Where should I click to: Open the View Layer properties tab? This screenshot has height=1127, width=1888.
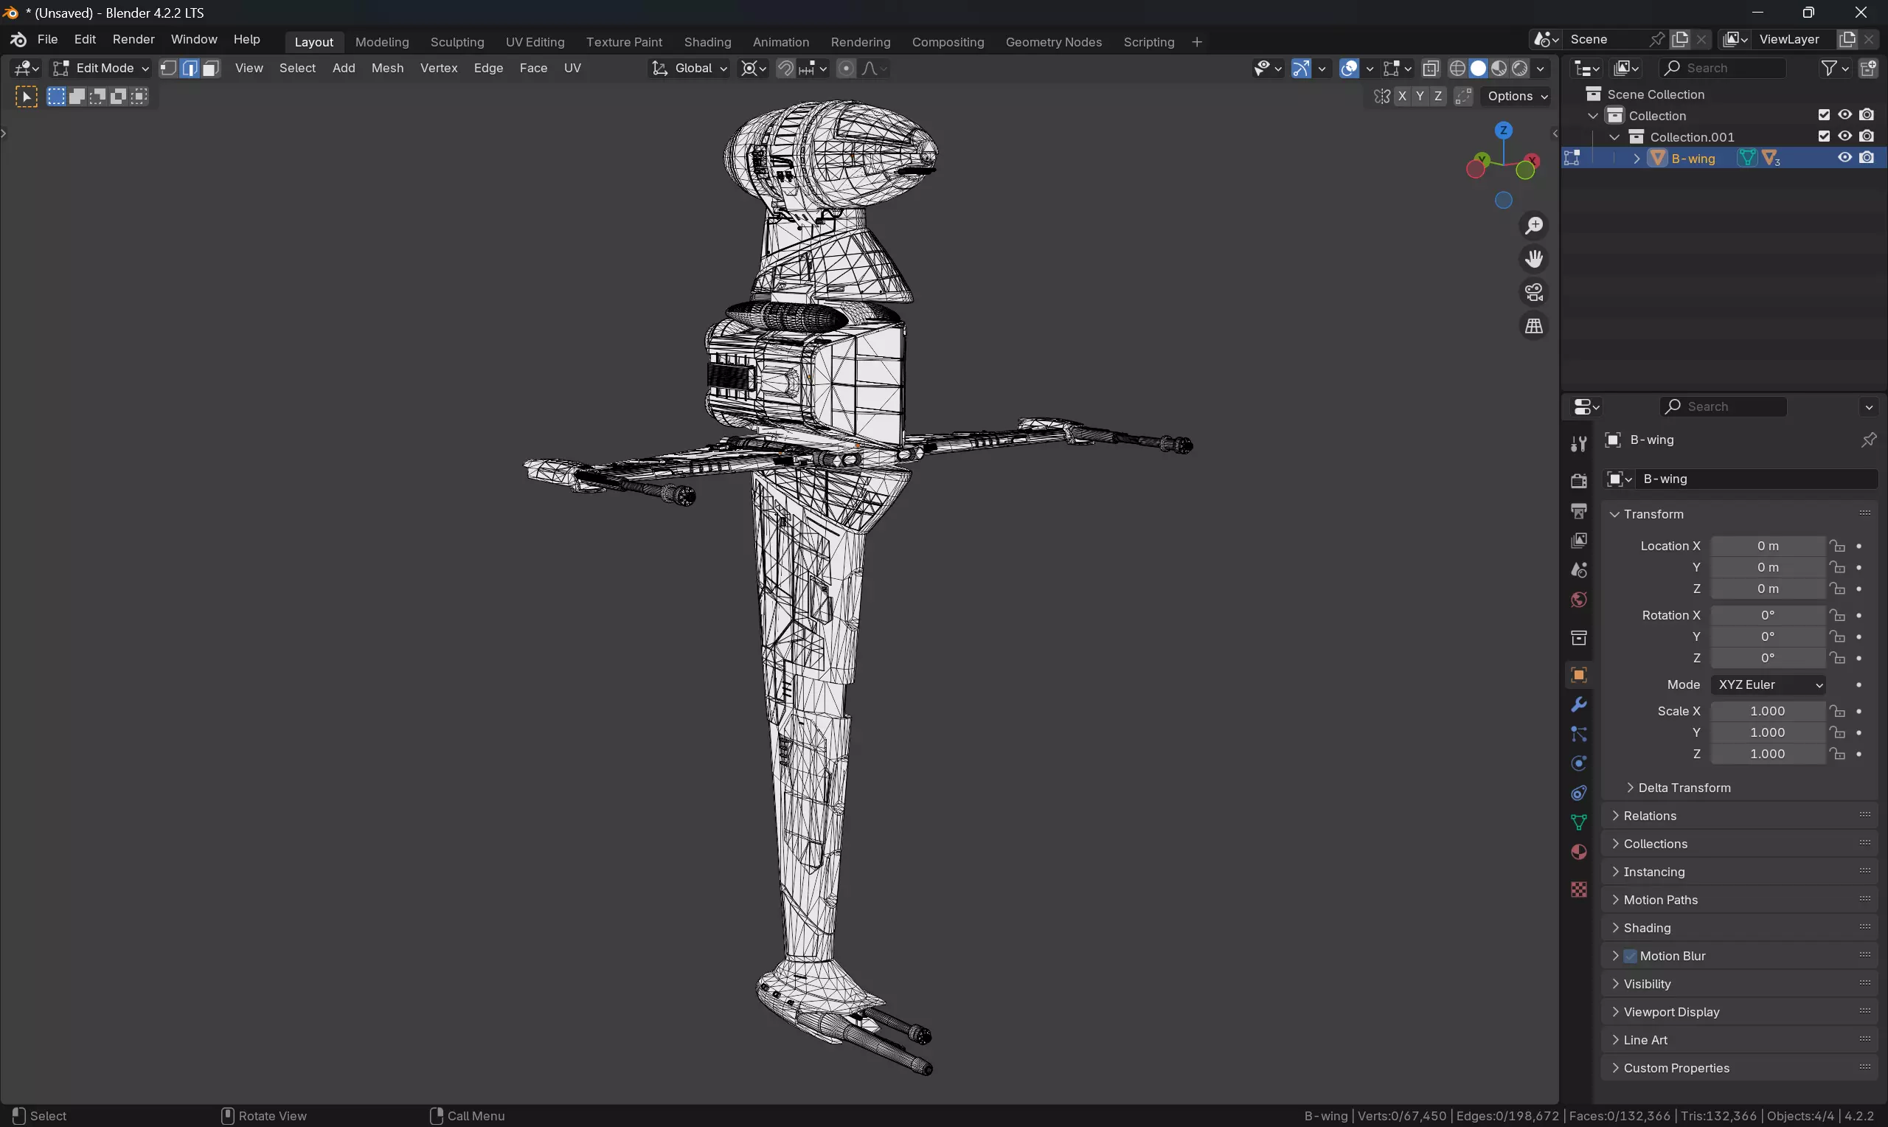[x=1579, y=540]
